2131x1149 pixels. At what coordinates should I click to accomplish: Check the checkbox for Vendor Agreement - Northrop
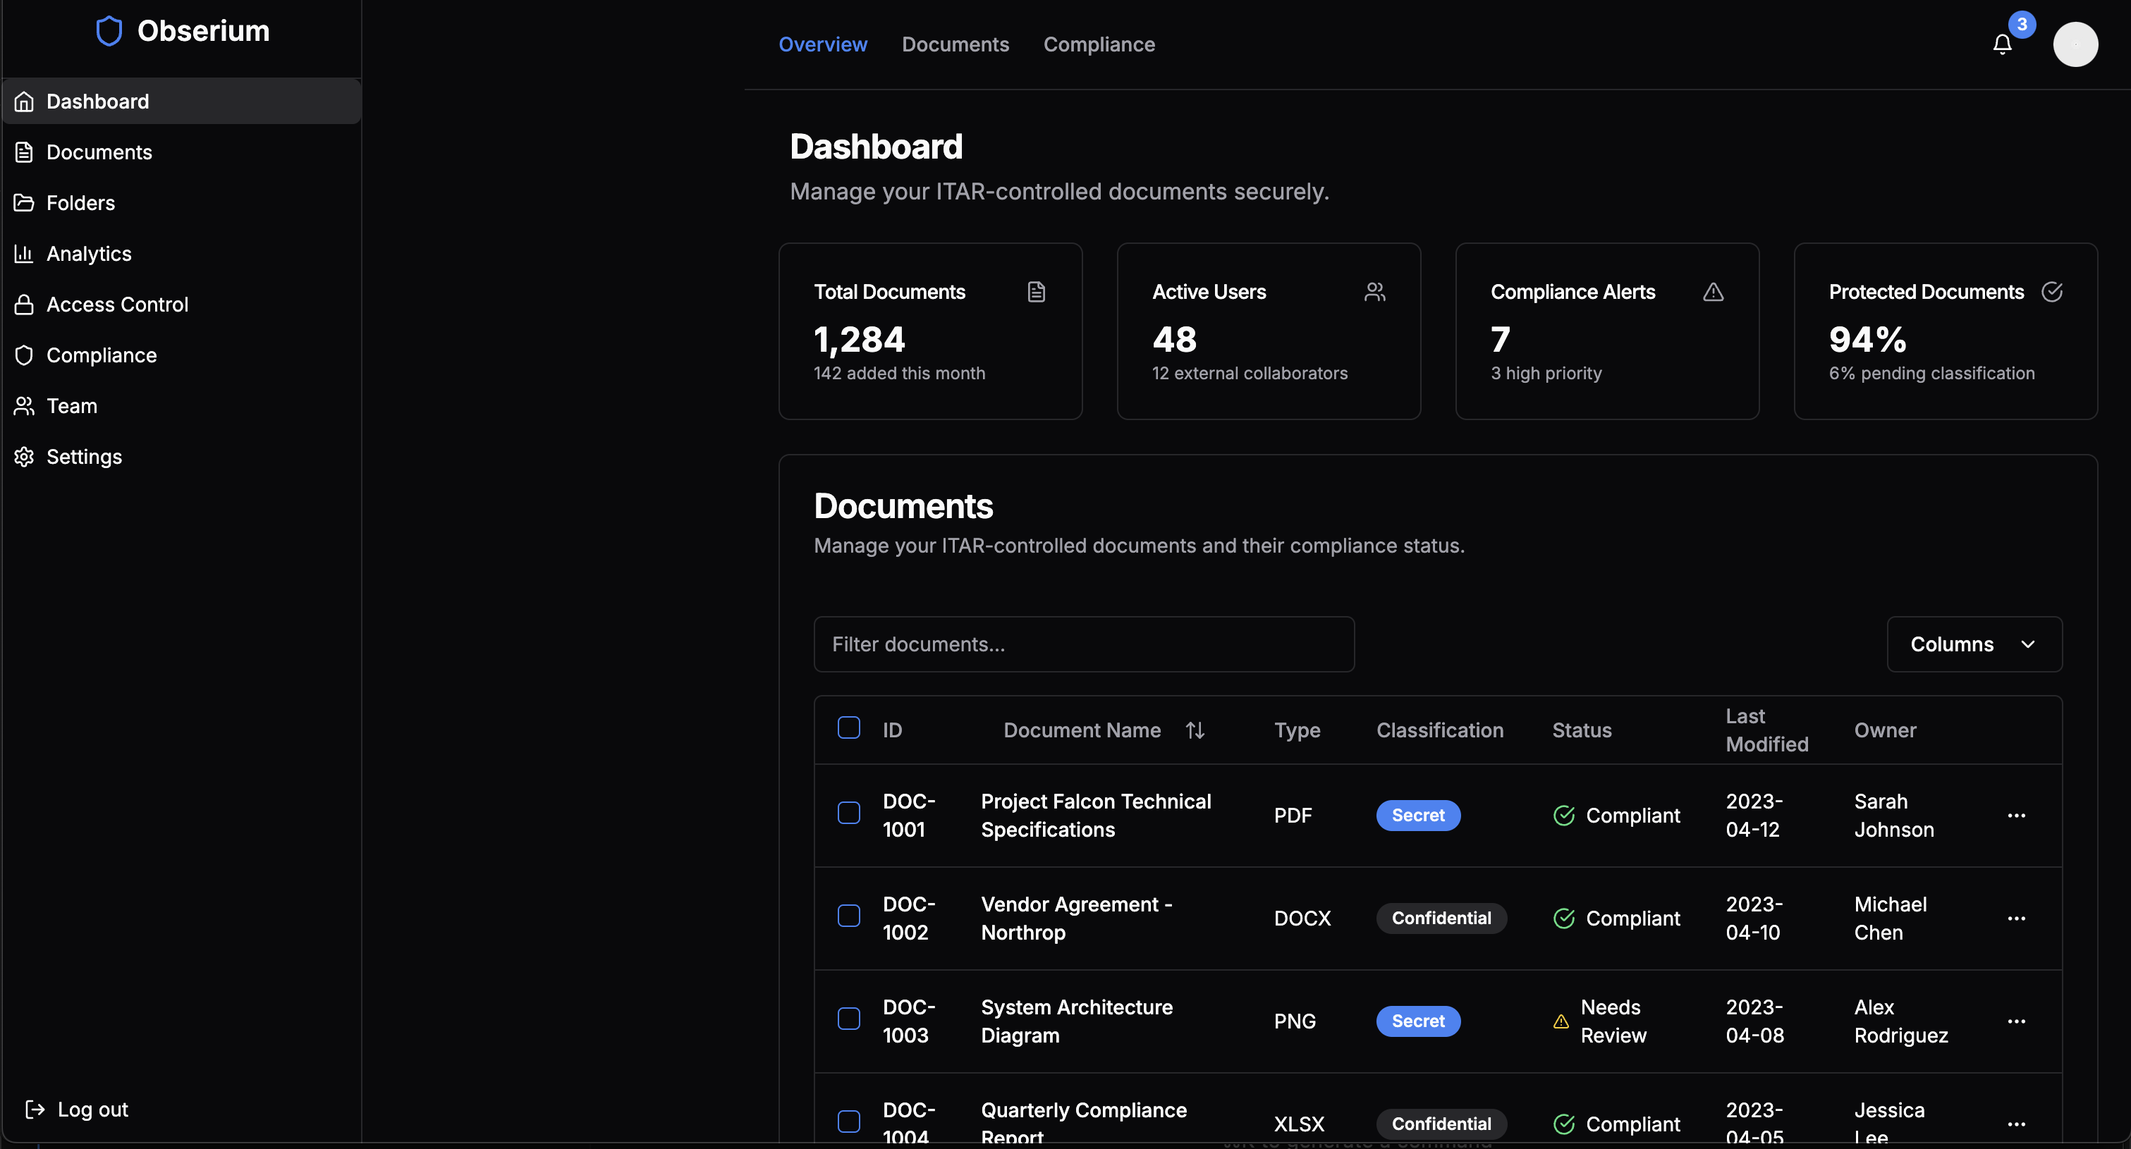[849, 916]
